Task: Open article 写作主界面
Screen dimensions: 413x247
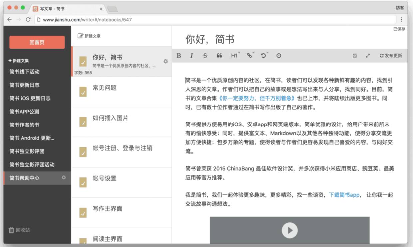Action: [122, 213]
